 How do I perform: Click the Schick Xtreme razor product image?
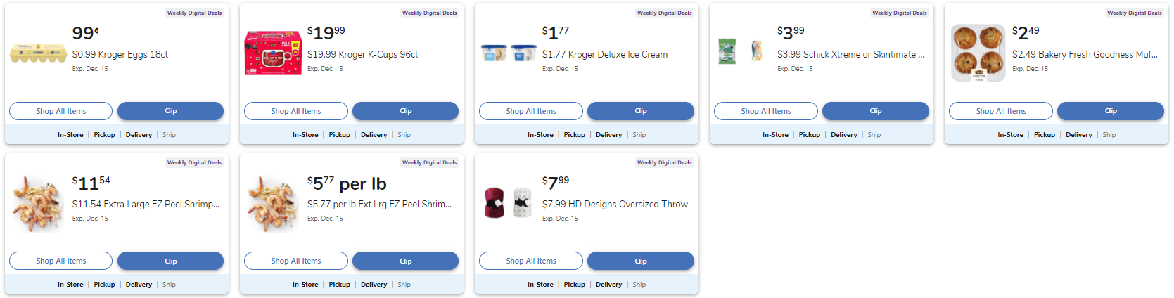click(741, 52)
